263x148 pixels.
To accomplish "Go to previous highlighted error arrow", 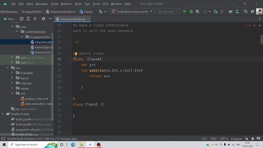I will tap(254, 25).
